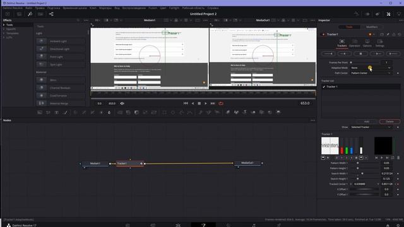This screenshot has width=404, height=227.
Task: Add a Rectangle mask from the toolbar
Action: click(x=164, y=112)
